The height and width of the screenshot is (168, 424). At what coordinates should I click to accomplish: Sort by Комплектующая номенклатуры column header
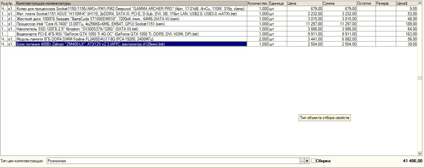pos(131,3)
